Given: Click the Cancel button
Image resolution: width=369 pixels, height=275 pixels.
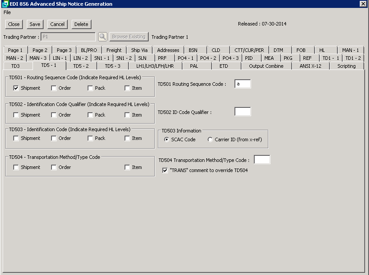Looking at the screenshot, I should click(57, 24).
